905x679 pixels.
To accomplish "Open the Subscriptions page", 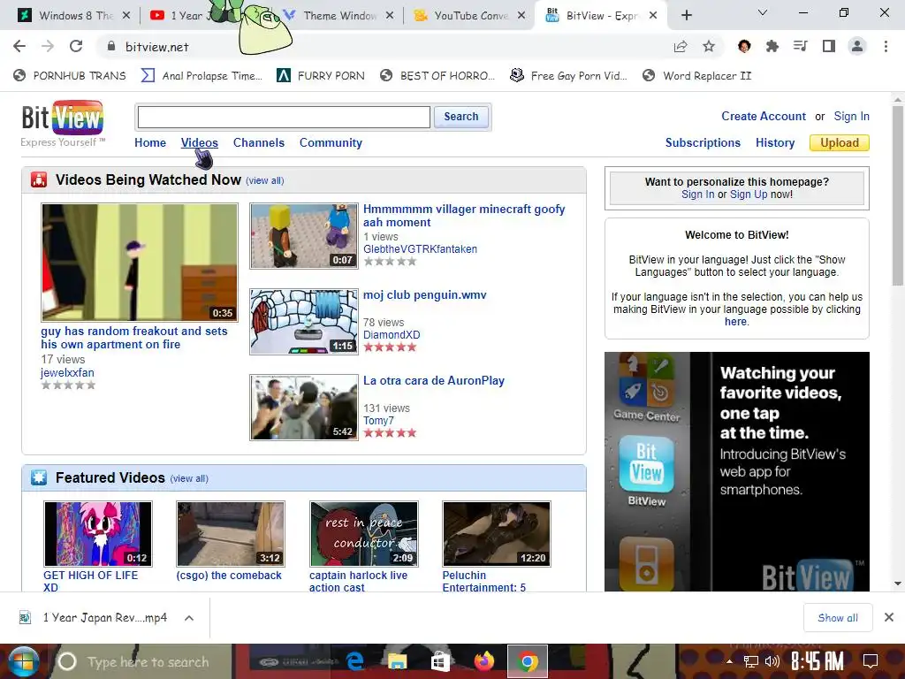I will point(703,142).
